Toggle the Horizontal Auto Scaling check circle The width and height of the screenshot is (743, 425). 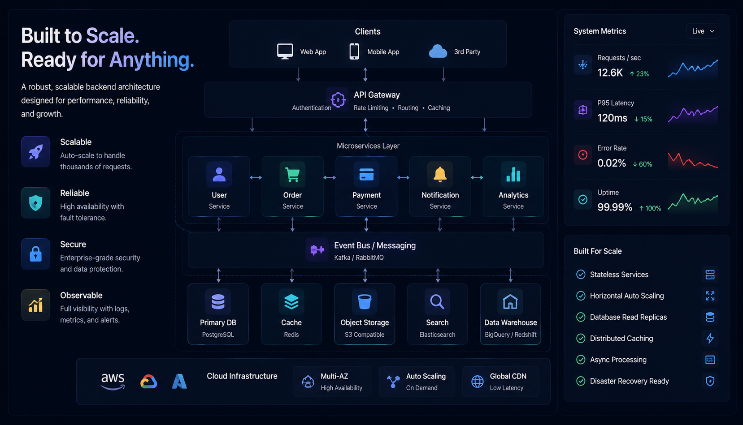(x=581, y=296)
